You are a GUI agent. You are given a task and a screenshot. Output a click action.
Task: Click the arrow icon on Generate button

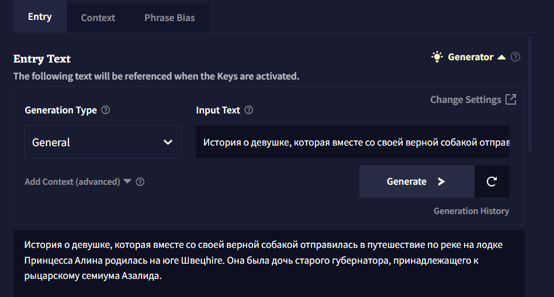[x=441, y=182]
